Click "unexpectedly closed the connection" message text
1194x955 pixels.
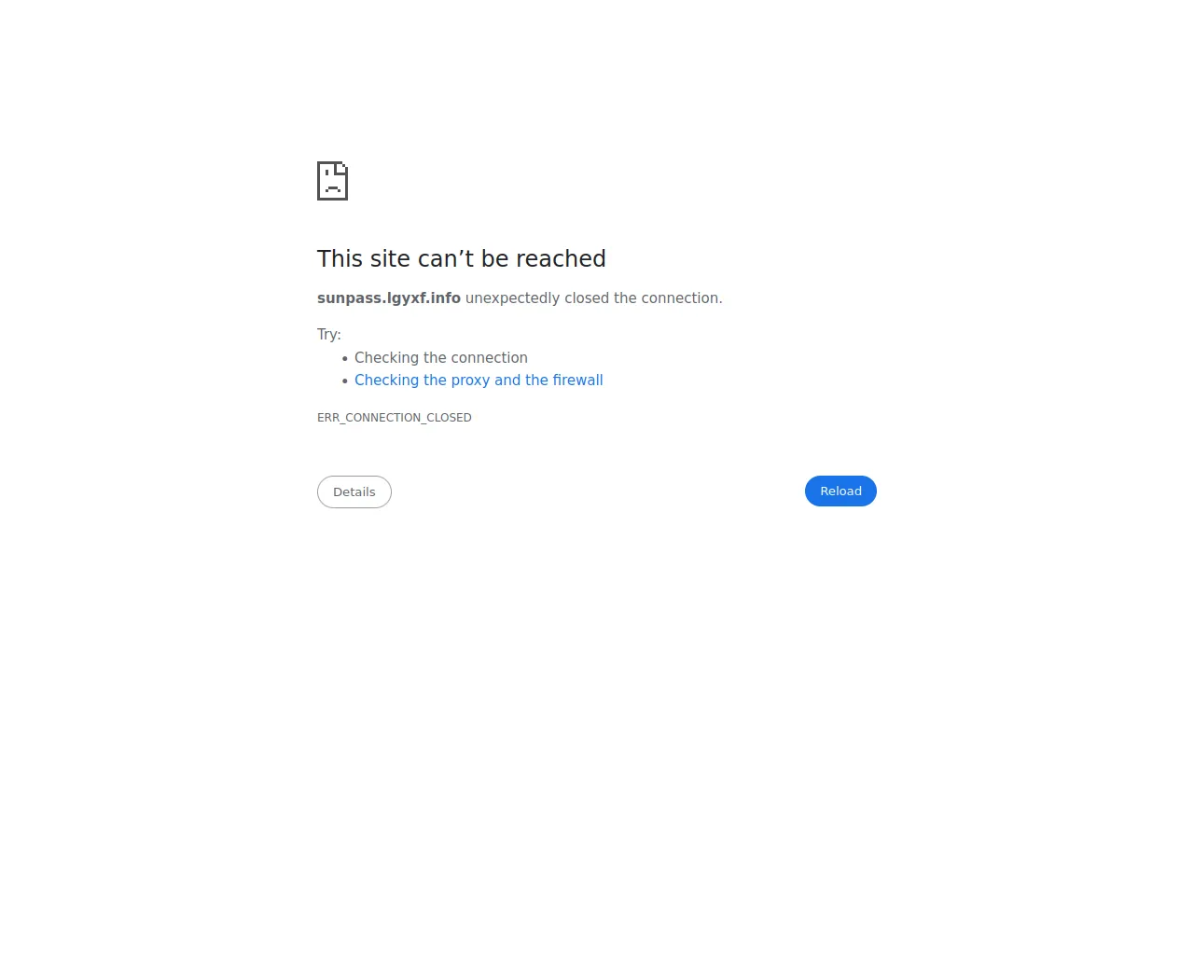(x=593, y=298)
